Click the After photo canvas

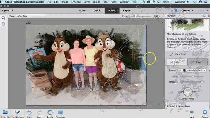(86, 65)
